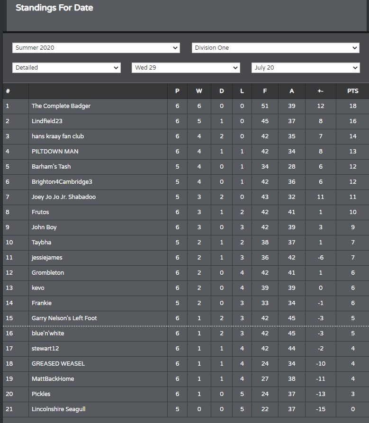Select Garry Nelson's Left Foot row
Viewport: 369px width, 423px height.
coord(186,318)
